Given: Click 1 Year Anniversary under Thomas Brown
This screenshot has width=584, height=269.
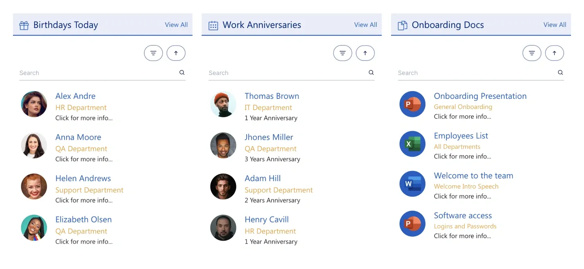Looking at the screenshot, I should pos(271,118).
